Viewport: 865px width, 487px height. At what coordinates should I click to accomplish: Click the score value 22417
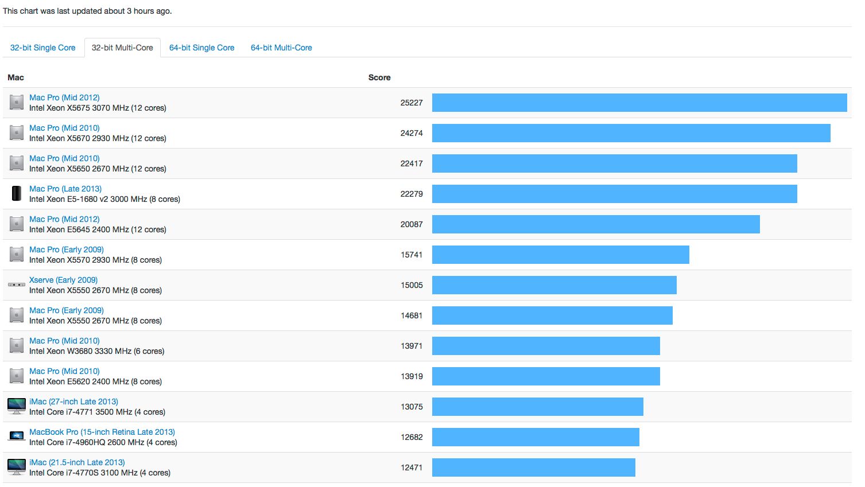[x=412, y=163]
